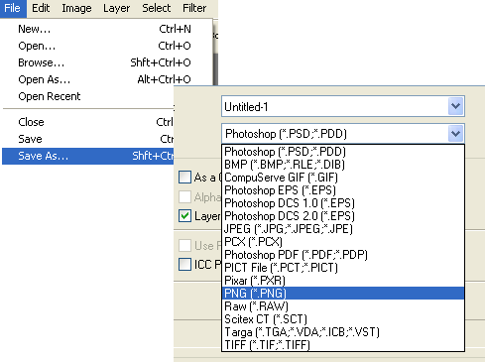Click the Untitled-1 file name field
The width and height of the screenshot is (485, 362).
point(334,106)
